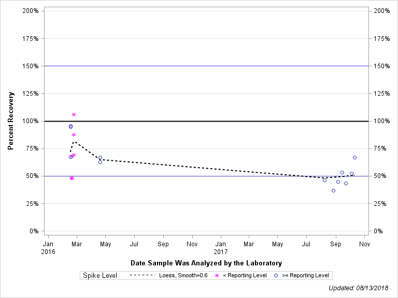Click the lower blue circle near 63% in April 2016
The image size is (398, 298).
[100, 162]
